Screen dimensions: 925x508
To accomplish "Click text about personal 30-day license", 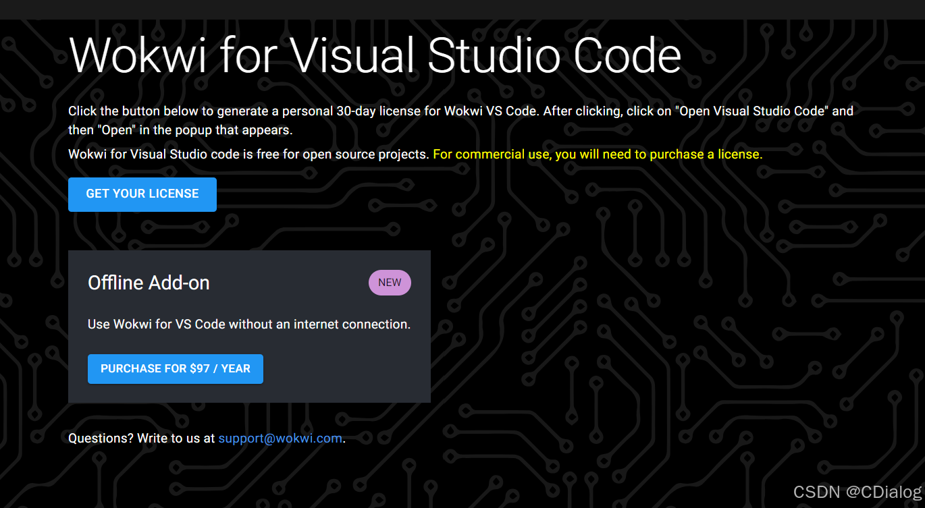I will click(461, 120).
